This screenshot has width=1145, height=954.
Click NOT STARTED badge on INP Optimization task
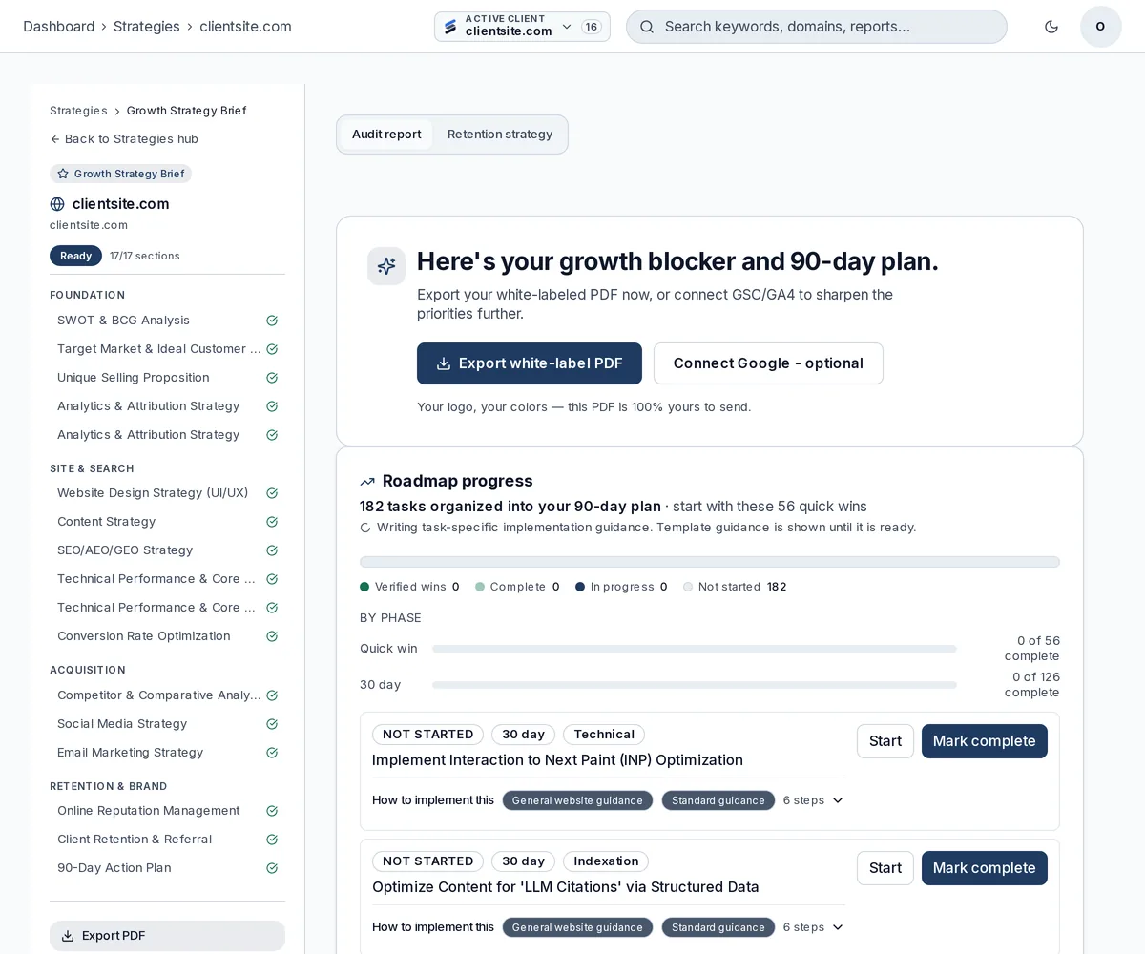(x=427, y=735)
